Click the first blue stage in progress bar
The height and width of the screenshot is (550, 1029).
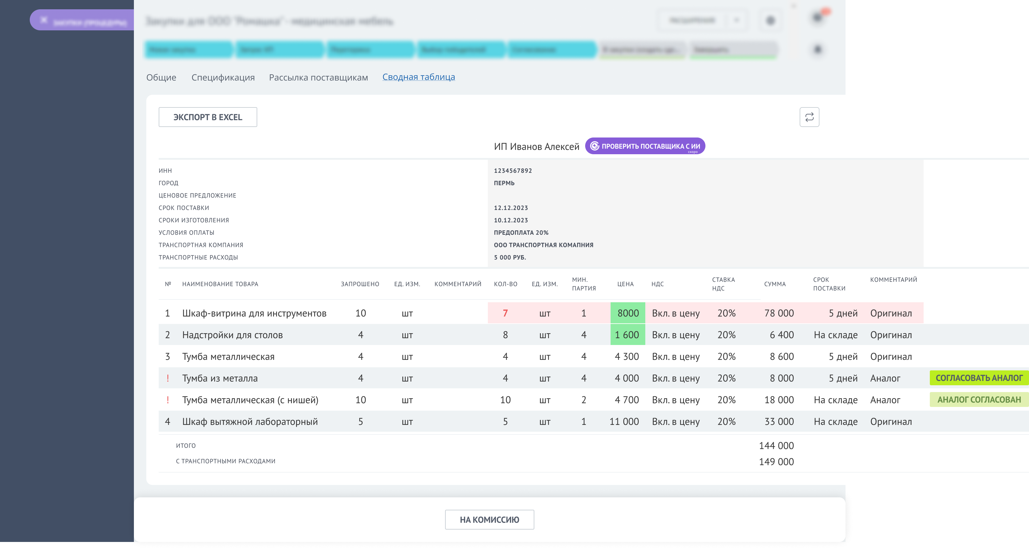pyautogui.click(x=188, y=50)
